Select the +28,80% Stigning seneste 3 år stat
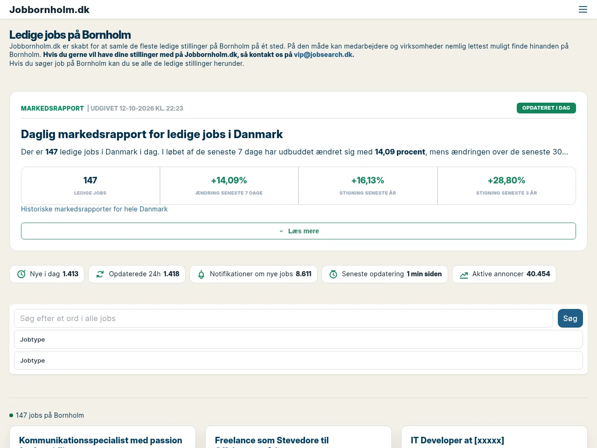Image resolution: width=597 pixels, height=448 pixels. point(507,186)
